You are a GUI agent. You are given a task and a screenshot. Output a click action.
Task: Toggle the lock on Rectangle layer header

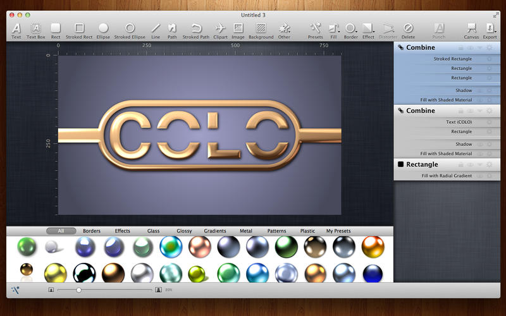coord(461,164)
